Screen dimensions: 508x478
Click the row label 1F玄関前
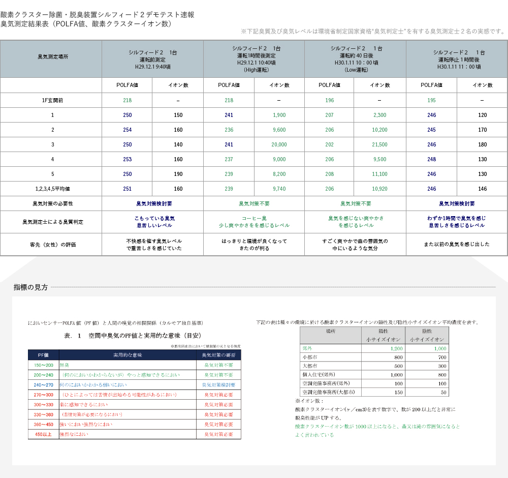(x=52, y=101)
